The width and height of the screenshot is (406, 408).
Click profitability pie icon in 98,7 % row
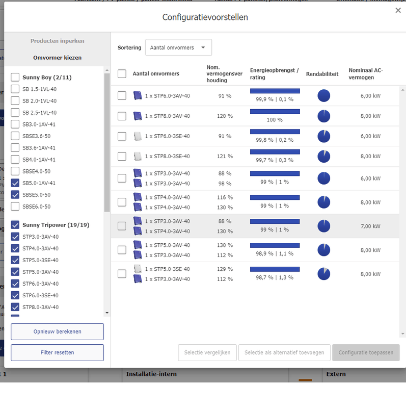(323, 274)
